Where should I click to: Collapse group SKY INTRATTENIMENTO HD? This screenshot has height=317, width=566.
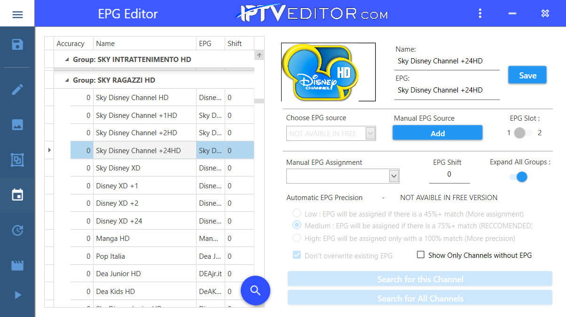[67, 60]
